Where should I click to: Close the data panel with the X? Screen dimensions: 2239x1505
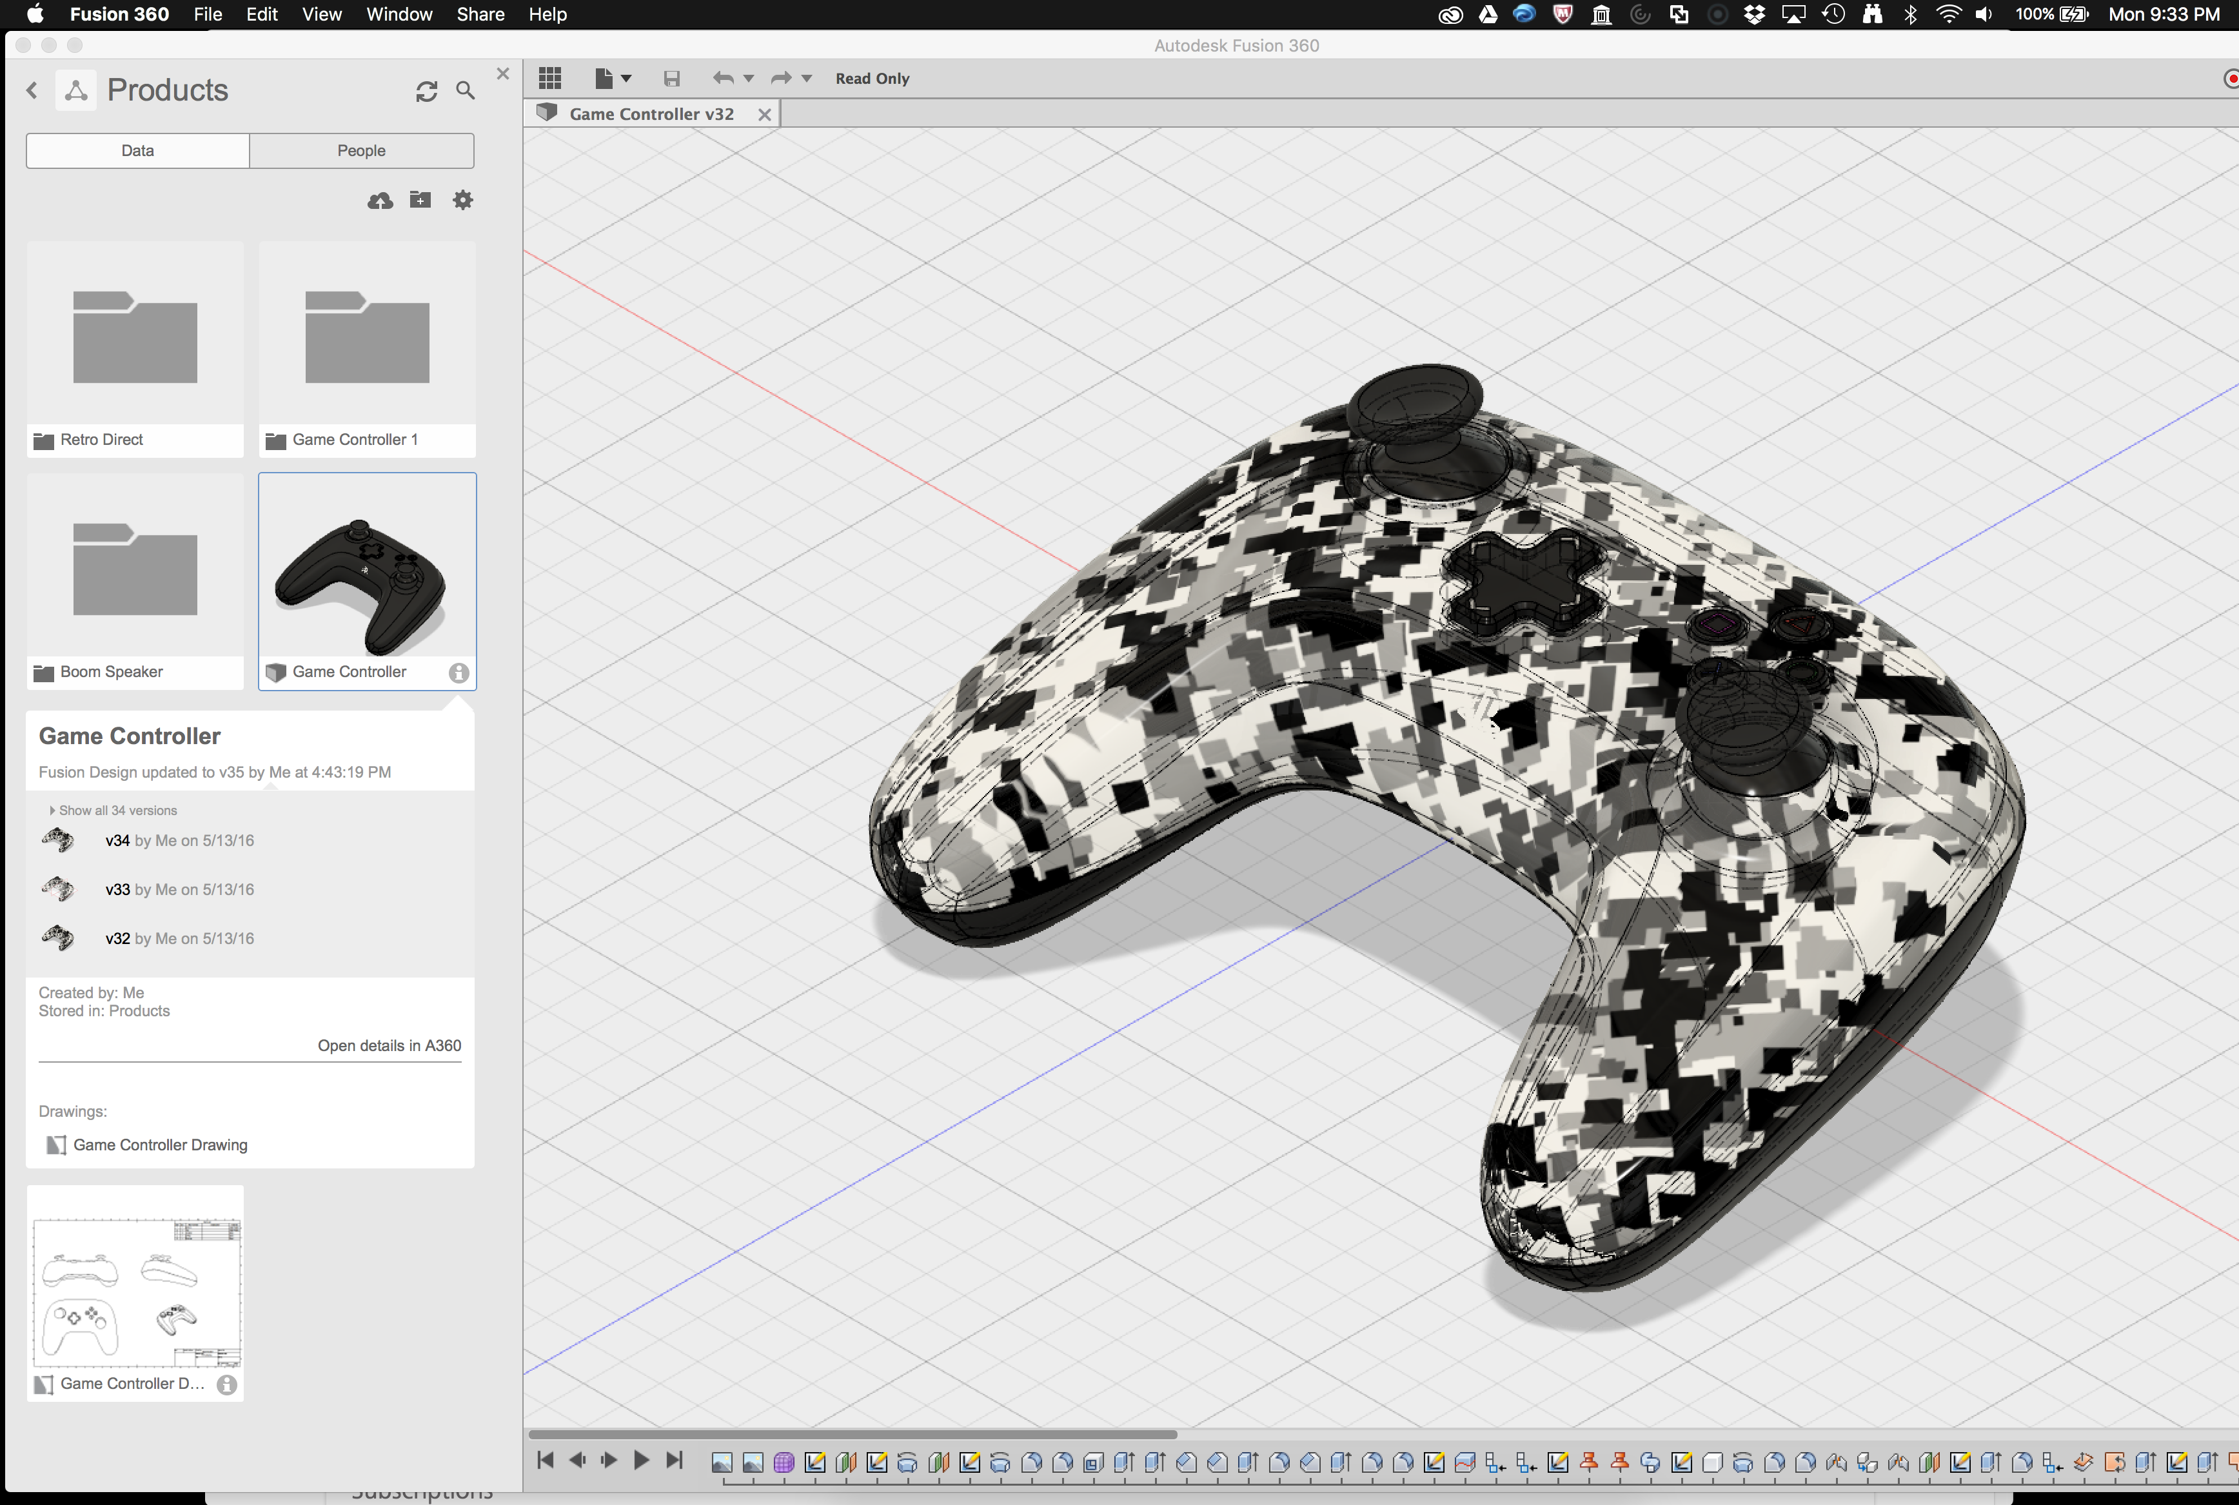coord(503,73)
